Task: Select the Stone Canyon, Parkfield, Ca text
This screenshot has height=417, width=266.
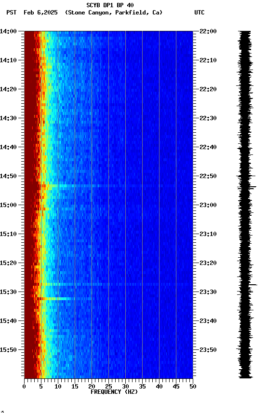Action: point(114,13)
